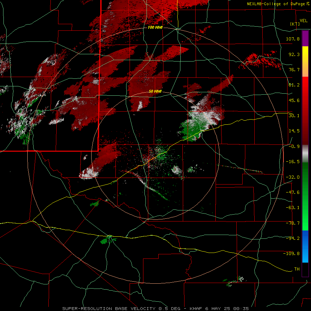Click the -63.1 legend value
Screen dimensions: 311x311
[293, 208]
